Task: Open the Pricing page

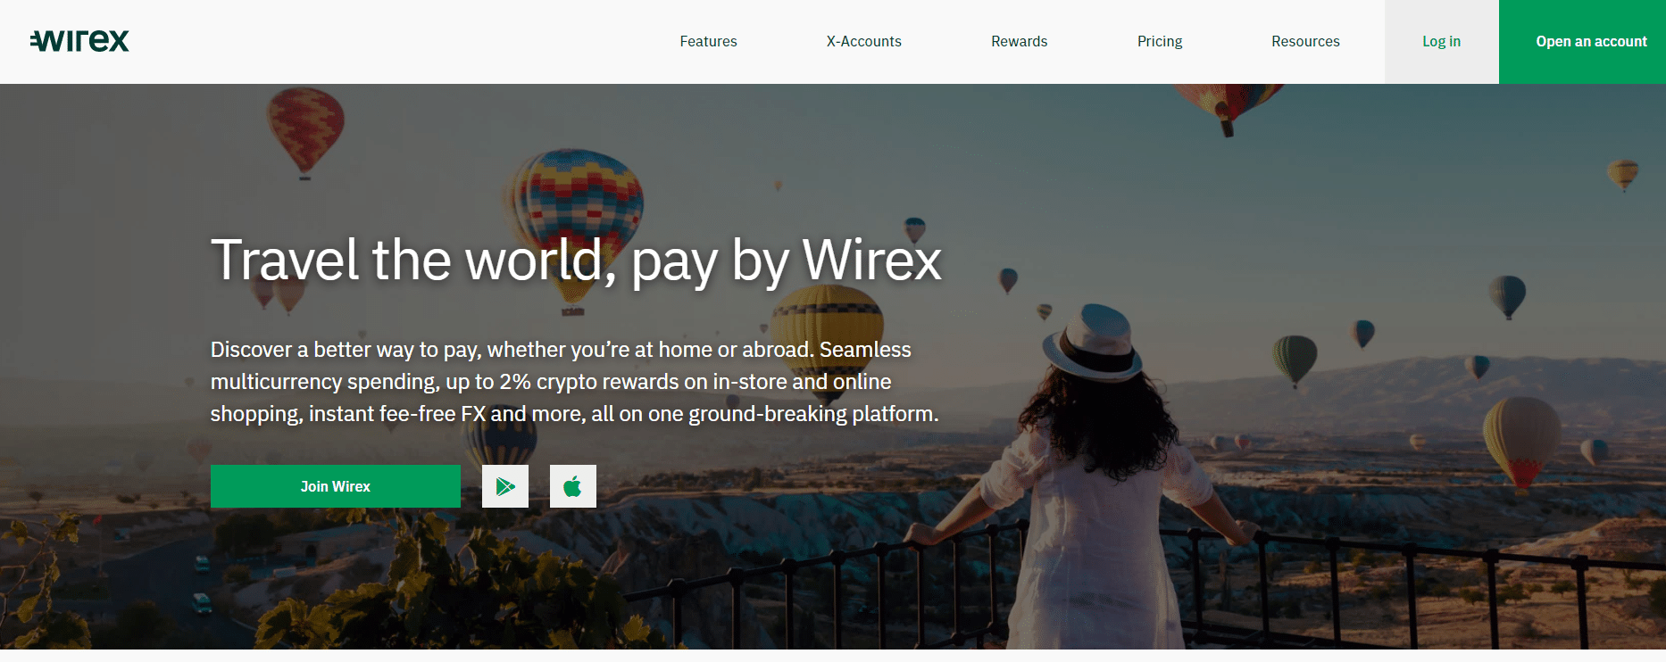Action: (x=1160, y=41)
